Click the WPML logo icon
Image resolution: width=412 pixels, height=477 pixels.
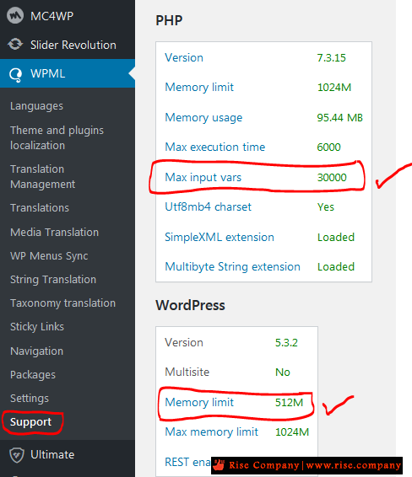(x=15, y=74)
